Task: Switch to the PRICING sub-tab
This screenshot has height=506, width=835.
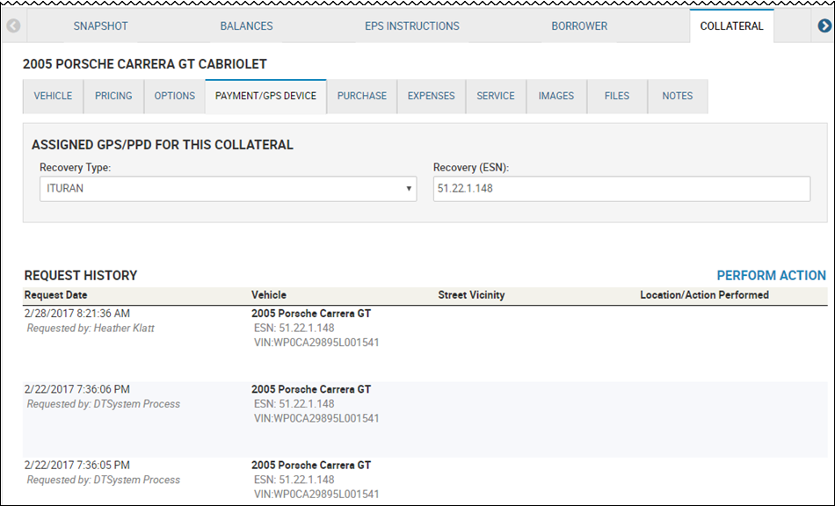Action: [113, 97]
